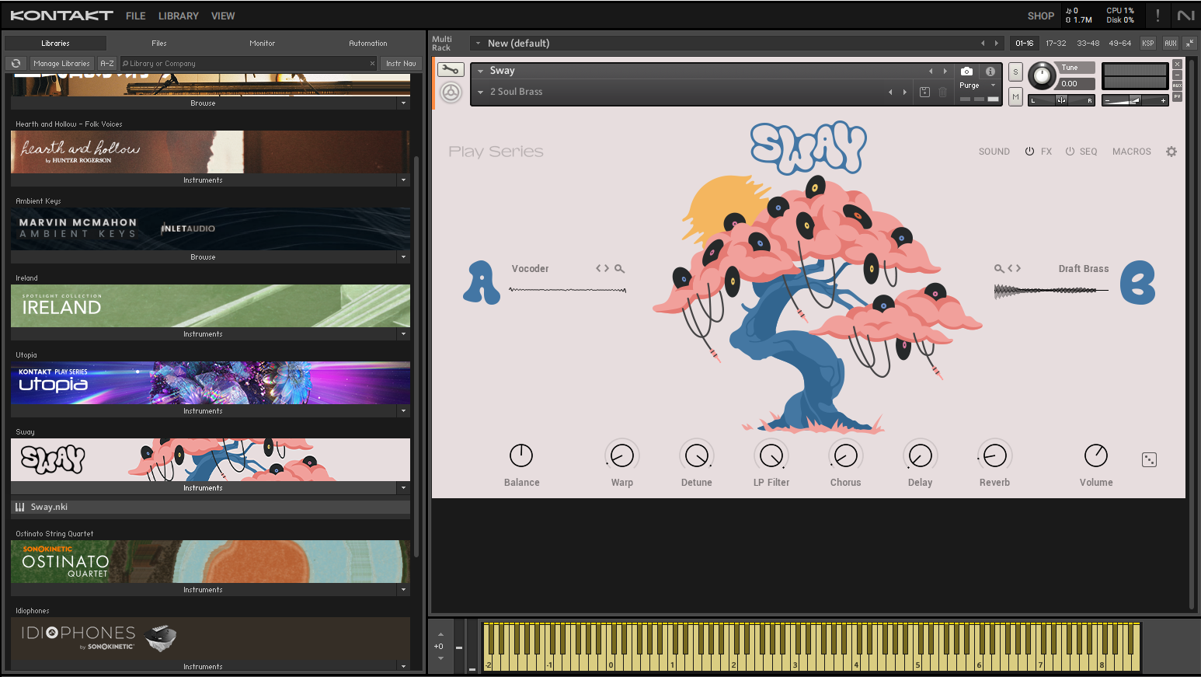Screen dimensions: 1201x677
Task: Open the MACROS page
Action: tap(1131, 151)
